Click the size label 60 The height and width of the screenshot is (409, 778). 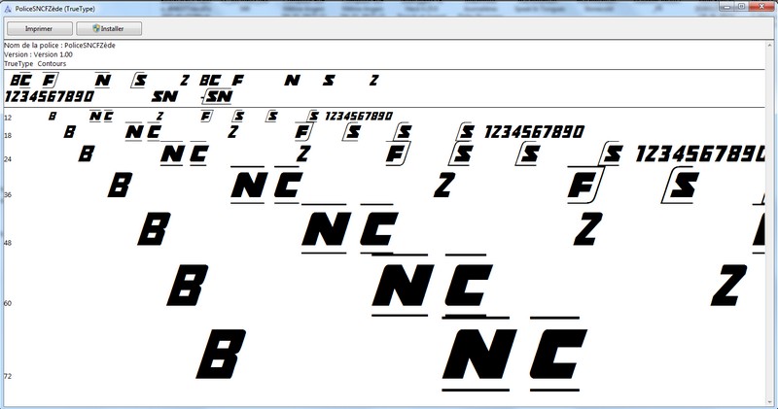click(8, 303)
